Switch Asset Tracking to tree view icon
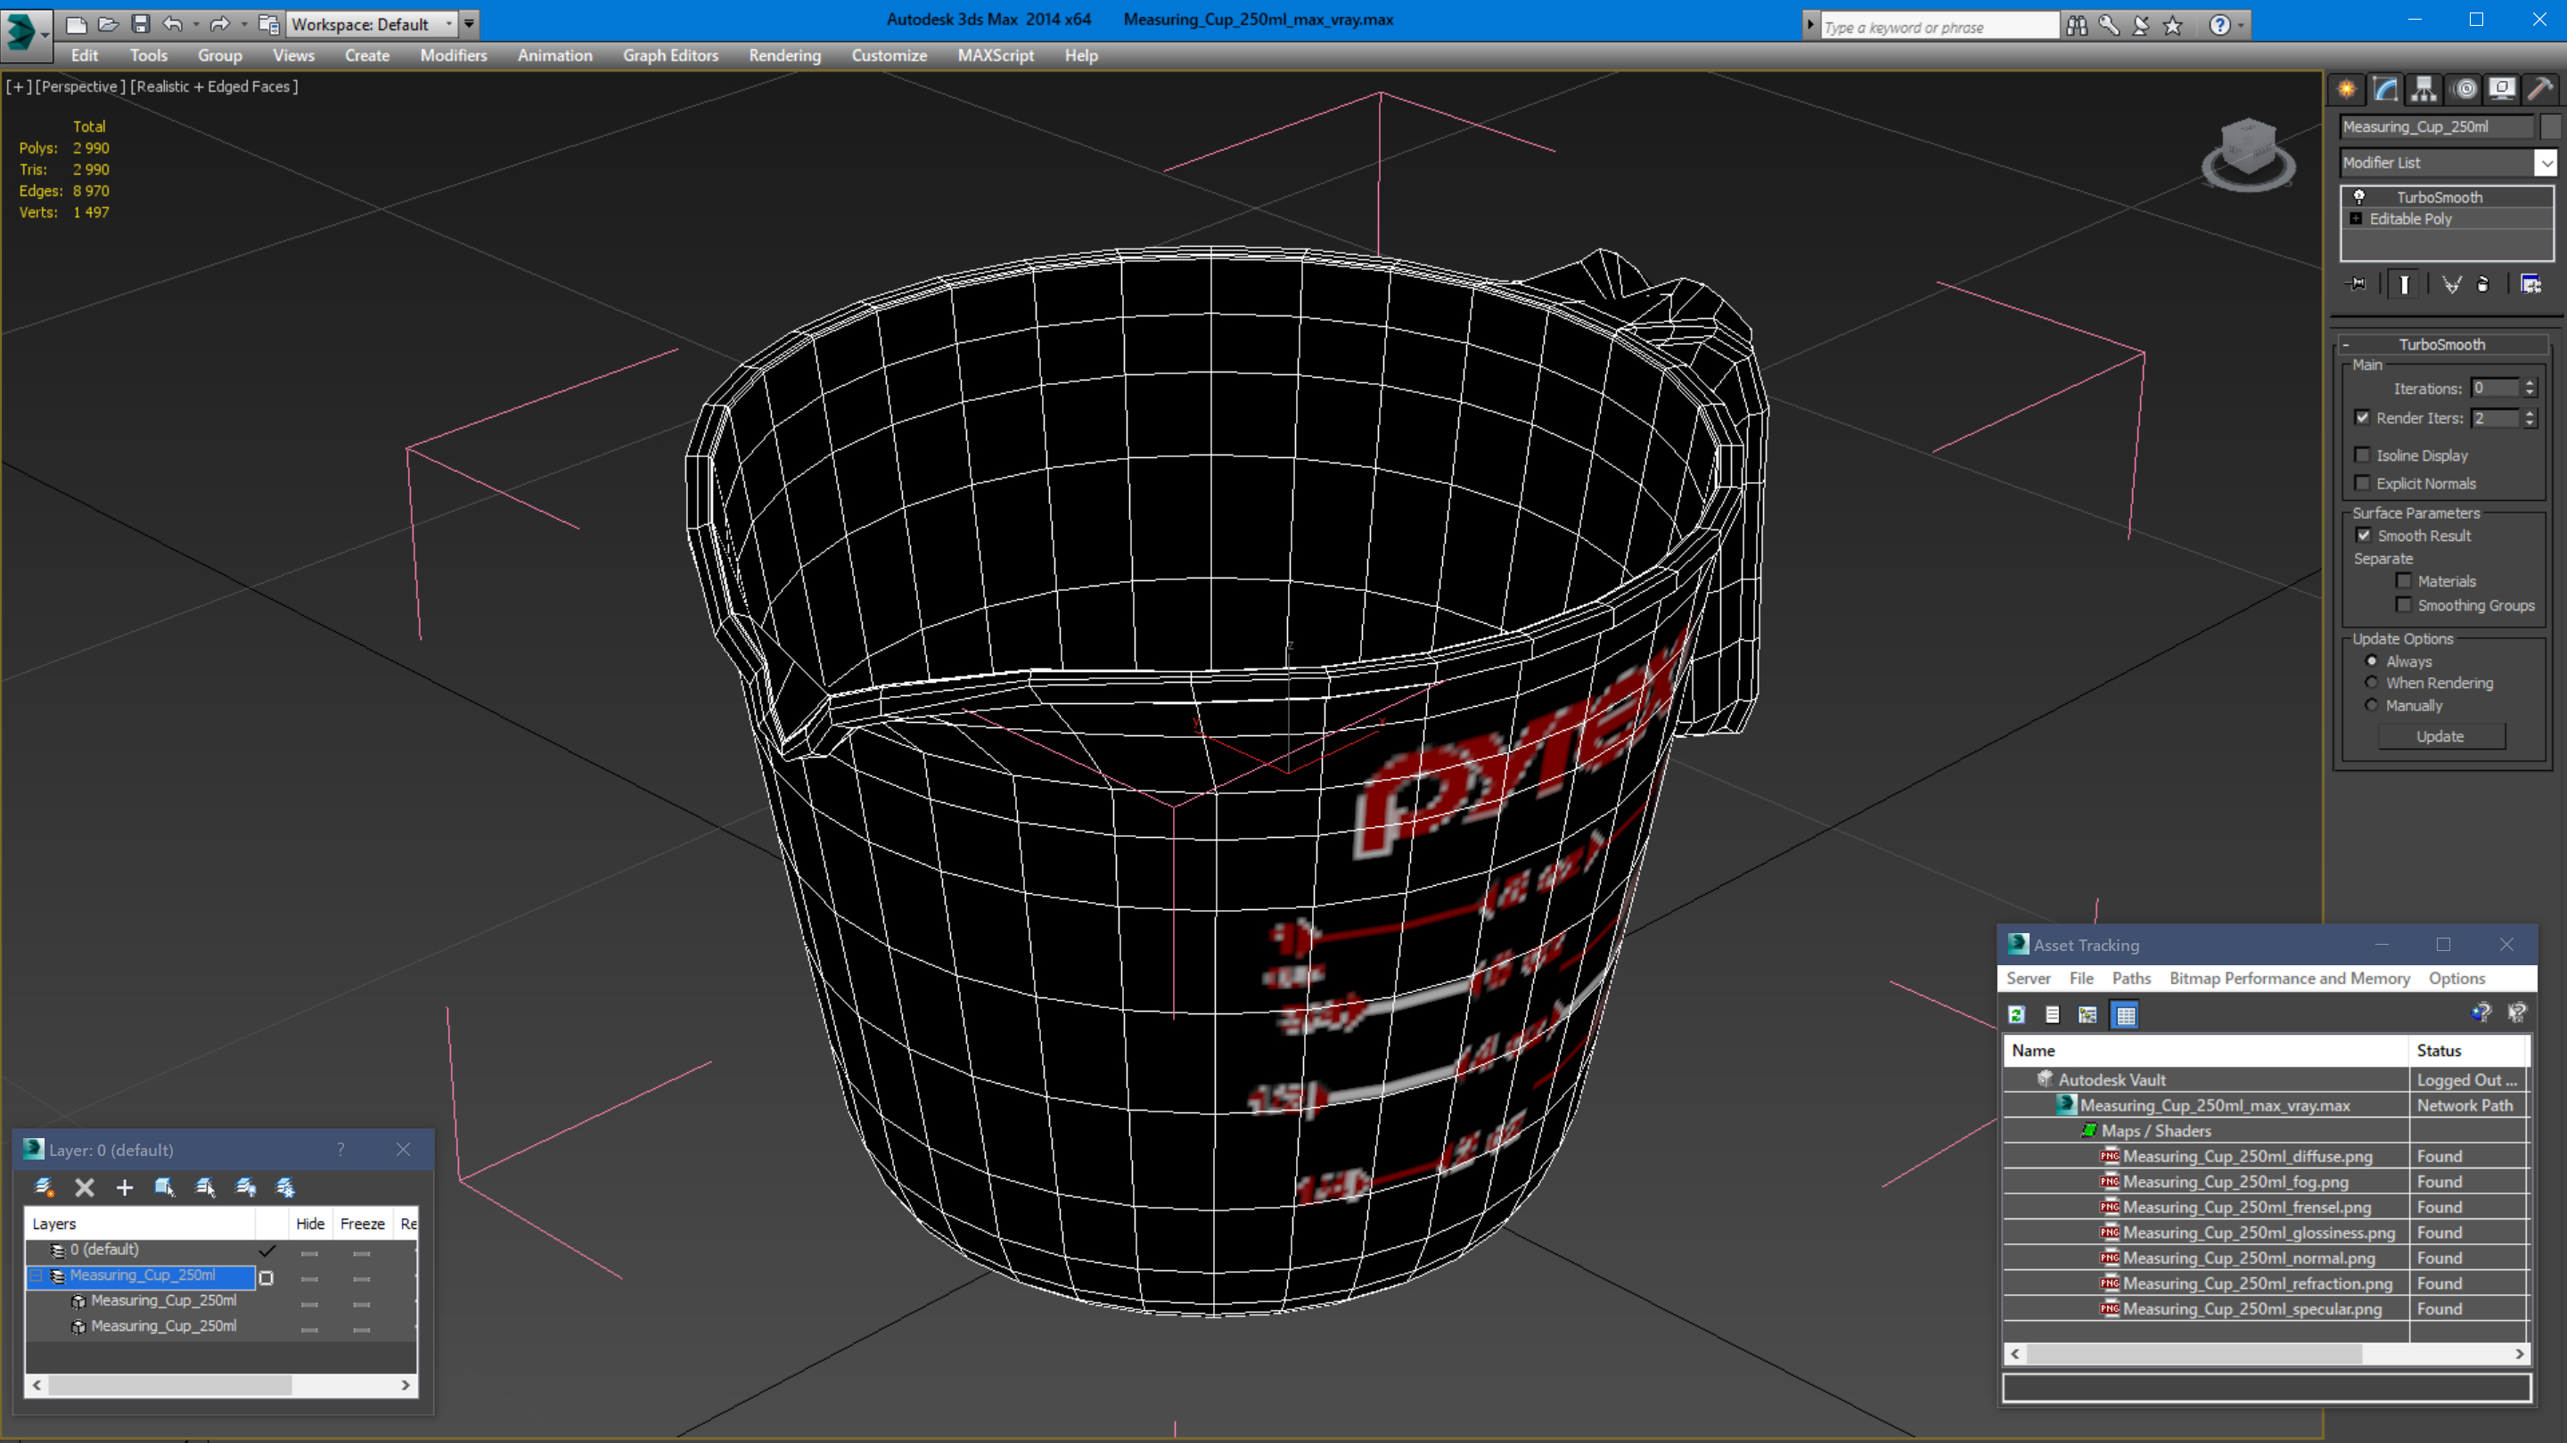 click(2087, 1014)
